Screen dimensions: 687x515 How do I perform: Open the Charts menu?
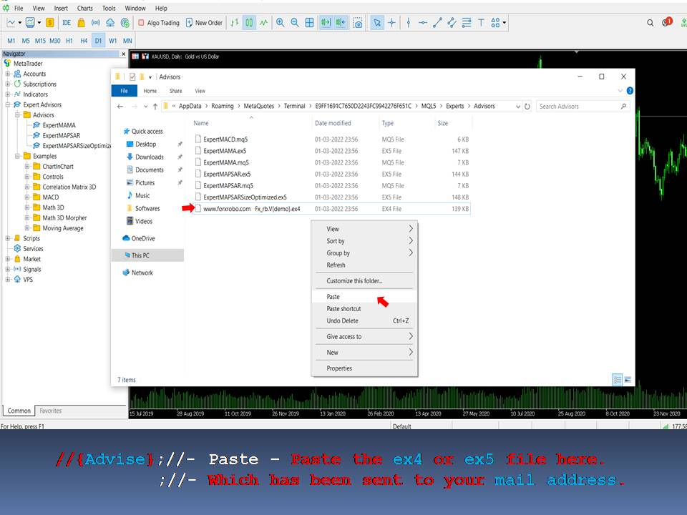[x=85, y=8]
